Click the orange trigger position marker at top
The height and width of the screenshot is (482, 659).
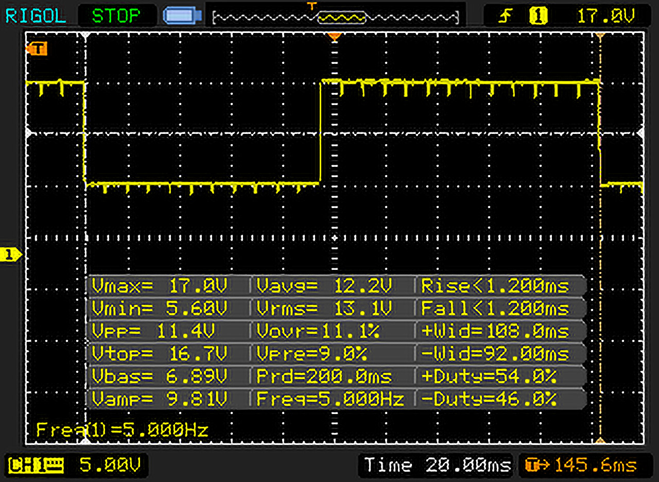(x=335, y=37)
